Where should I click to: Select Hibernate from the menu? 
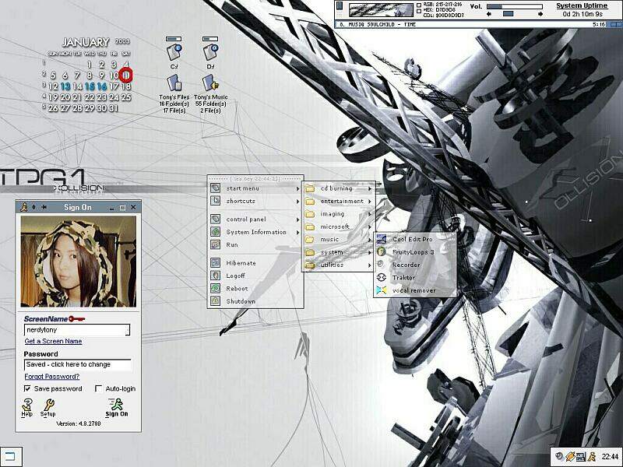click(241, 263)
